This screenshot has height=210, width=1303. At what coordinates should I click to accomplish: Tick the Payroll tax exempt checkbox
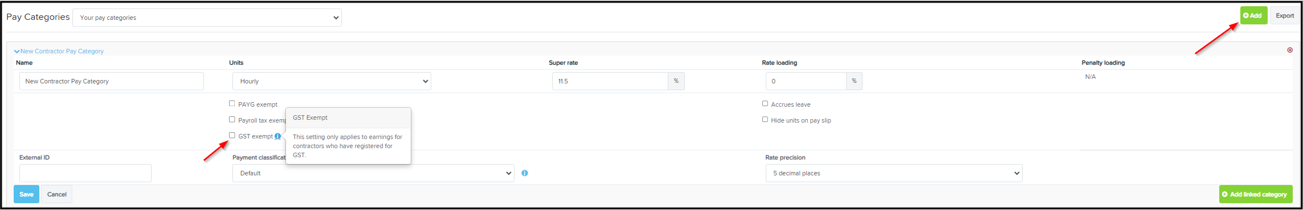[232, 119]
